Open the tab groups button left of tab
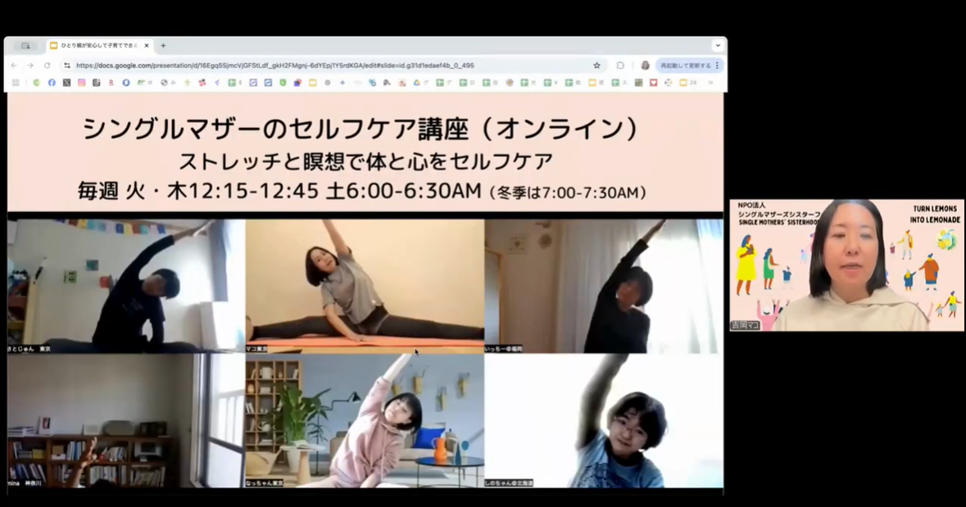 click(x=25, y=46)
